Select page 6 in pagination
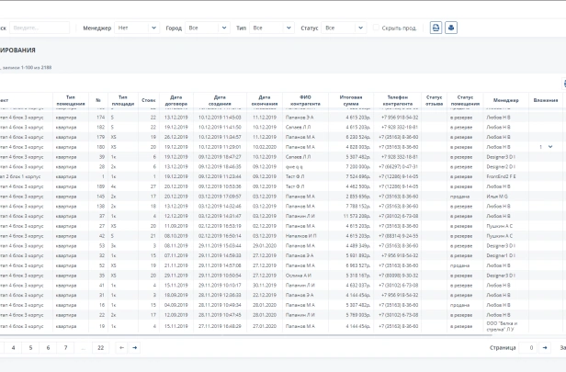566x372 pixels. (48, 348)
